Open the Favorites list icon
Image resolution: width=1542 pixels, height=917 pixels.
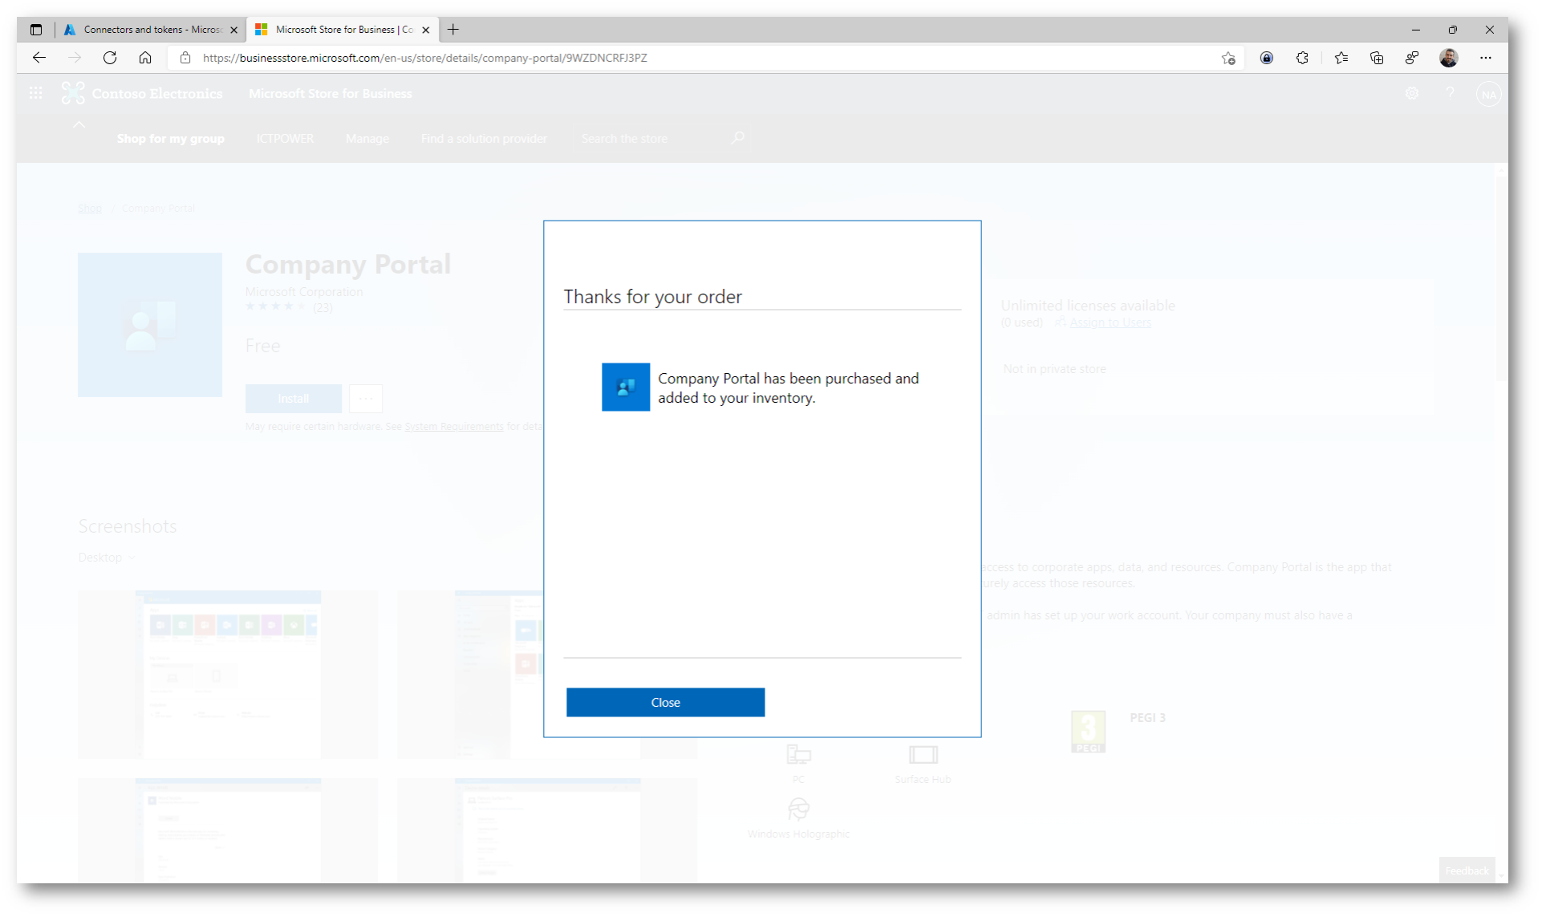1341,58
